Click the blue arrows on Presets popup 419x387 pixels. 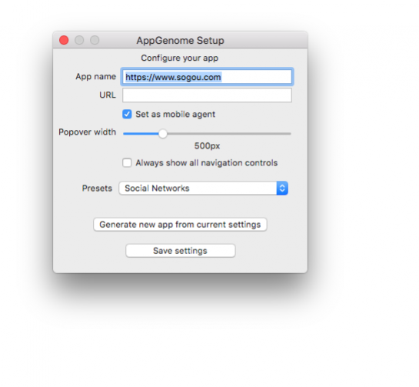(282, 188)
